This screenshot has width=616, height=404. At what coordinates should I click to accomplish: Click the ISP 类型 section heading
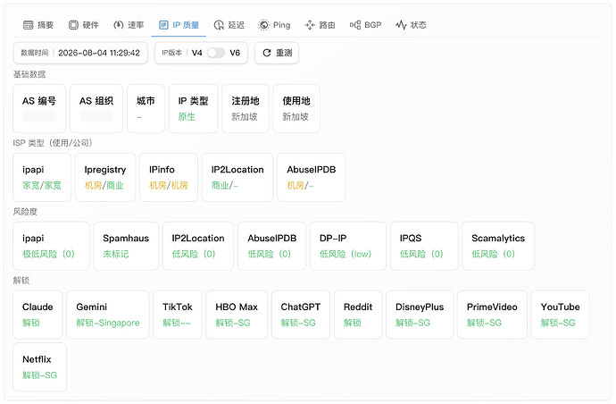[x=53, y=143]
